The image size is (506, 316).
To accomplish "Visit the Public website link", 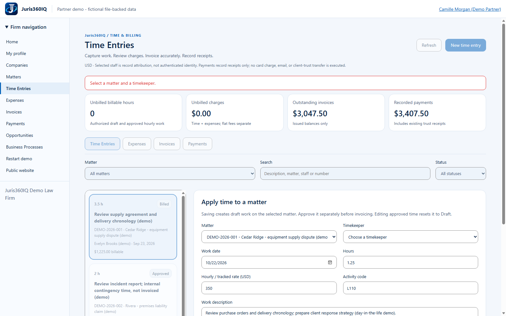I will pos(34,170).
